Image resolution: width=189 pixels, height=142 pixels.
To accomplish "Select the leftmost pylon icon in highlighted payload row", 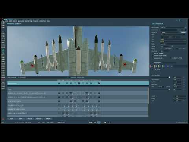I will (x=59, y=83).
